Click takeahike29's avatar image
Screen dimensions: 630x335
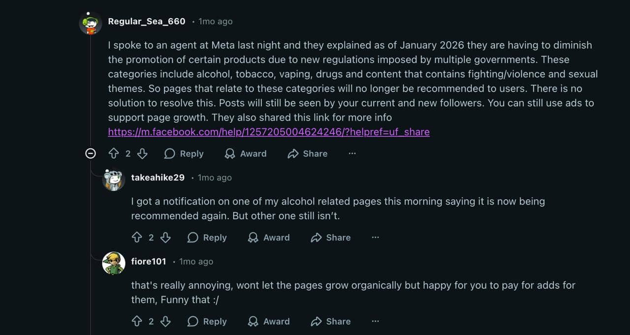click(x=114, y=180)
